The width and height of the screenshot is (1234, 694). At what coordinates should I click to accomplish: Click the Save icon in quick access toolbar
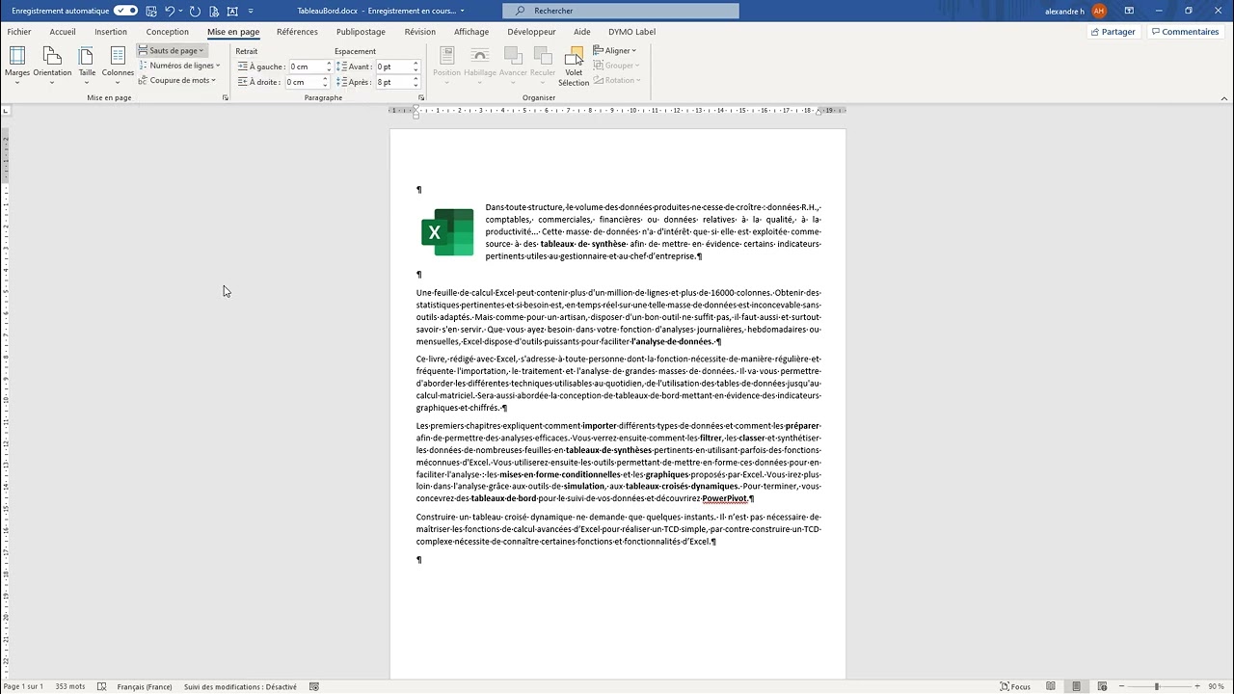point(151,11)
